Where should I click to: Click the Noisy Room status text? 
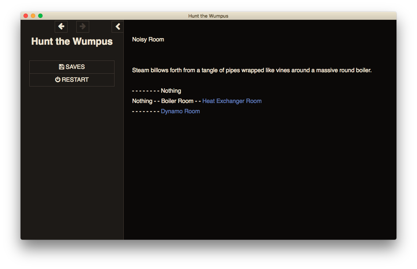(148, 39)
